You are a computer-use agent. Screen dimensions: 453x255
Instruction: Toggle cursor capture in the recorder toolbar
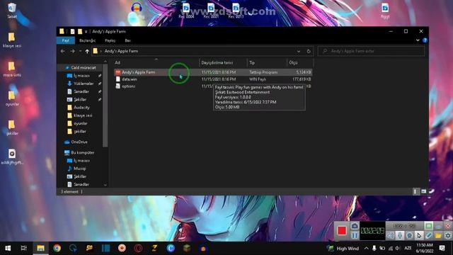pyautogui.click(x=419, y=236)
